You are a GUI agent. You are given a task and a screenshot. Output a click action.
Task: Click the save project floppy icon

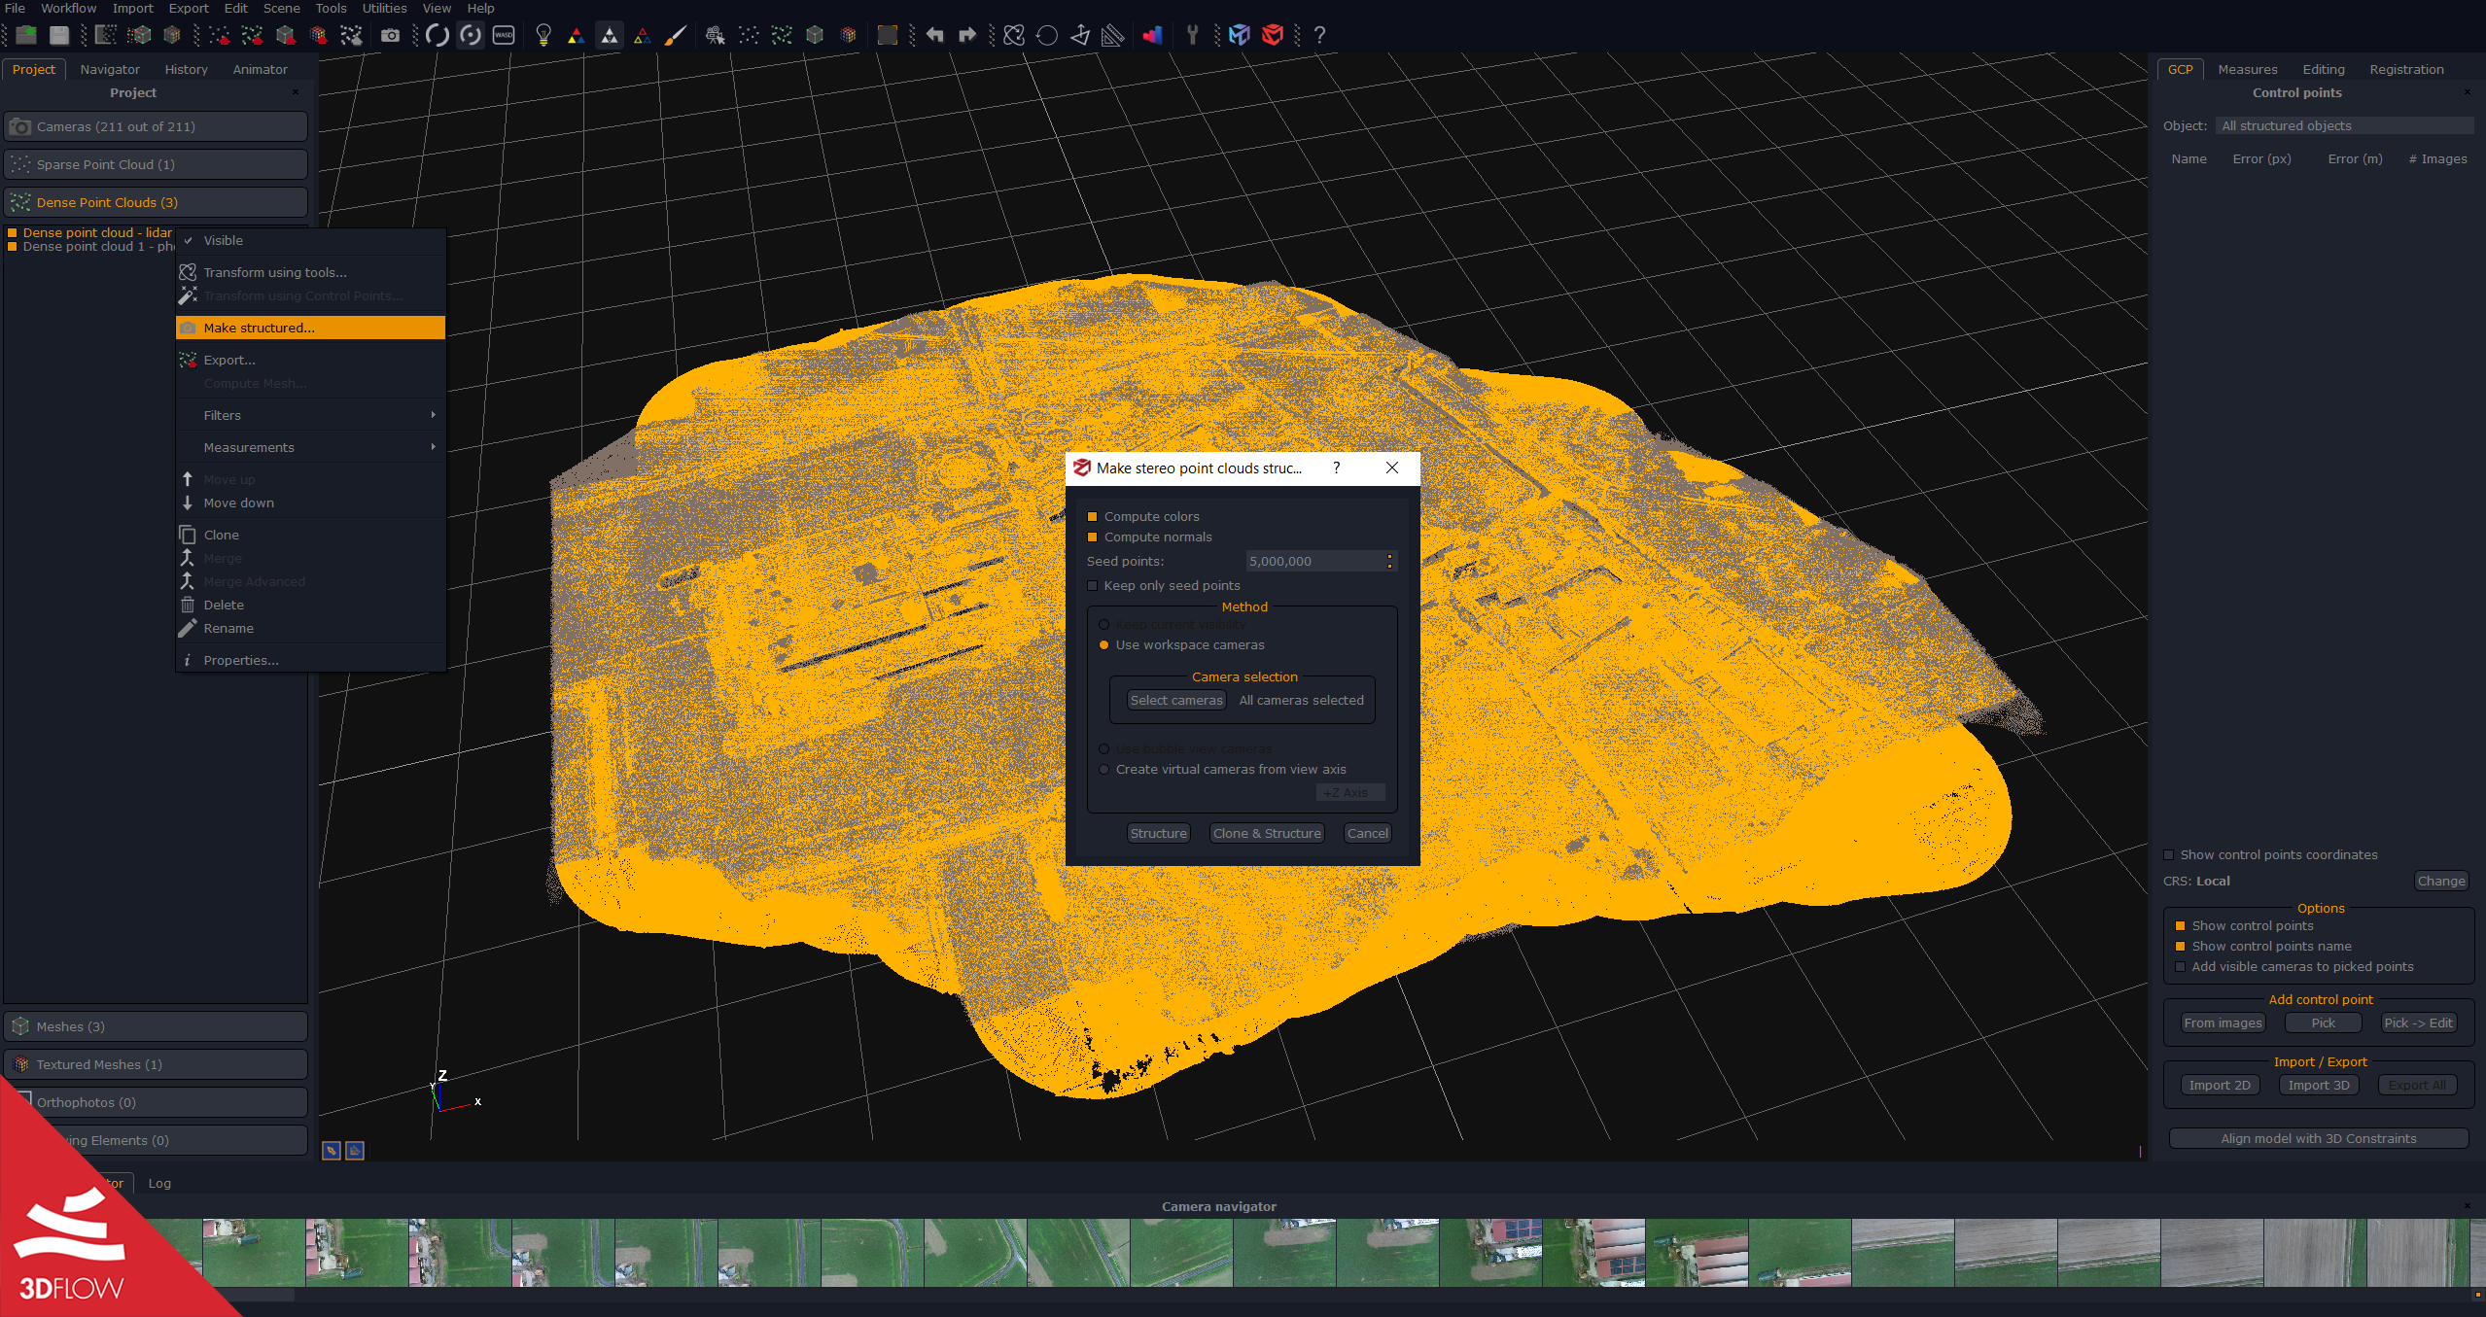59,35
